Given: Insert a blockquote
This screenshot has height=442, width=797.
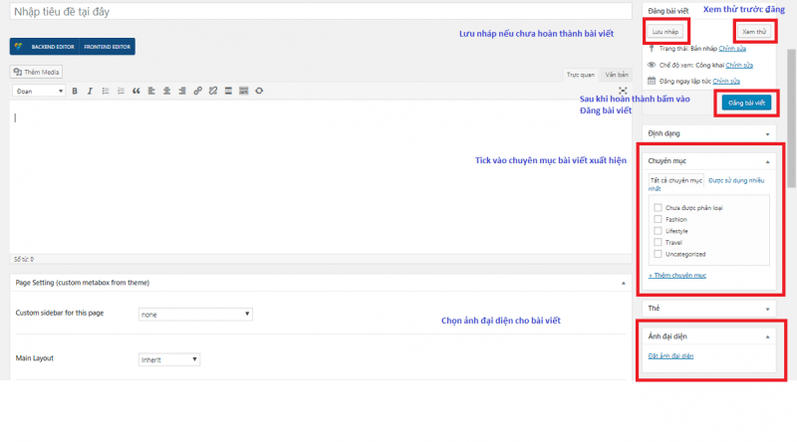Looking at the screenshot, I should (135, 91).
